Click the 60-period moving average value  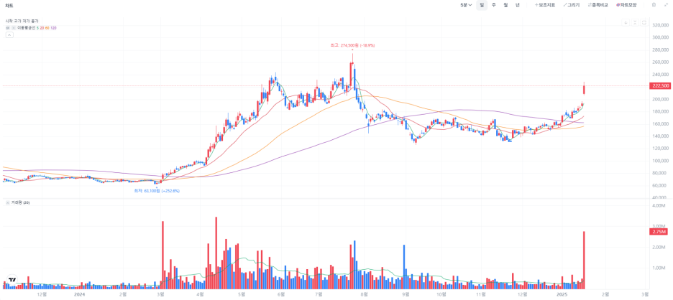click(47, 28)
